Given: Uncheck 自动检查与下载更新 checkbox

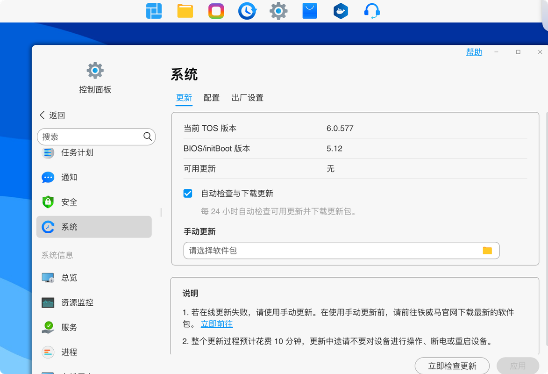Looking at the screenshot, I should 188,194.
